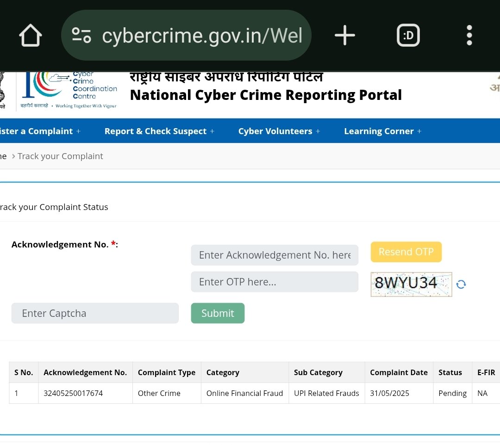The height and width of the screenshot is (445, 500).
Task: Expand the Learning Corner menu
Action: pos(383,131)
